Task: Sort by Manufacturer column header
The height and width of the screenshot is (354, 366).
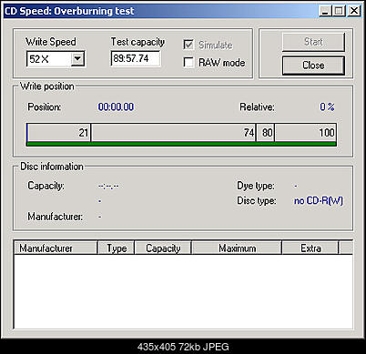Action: 56,248
